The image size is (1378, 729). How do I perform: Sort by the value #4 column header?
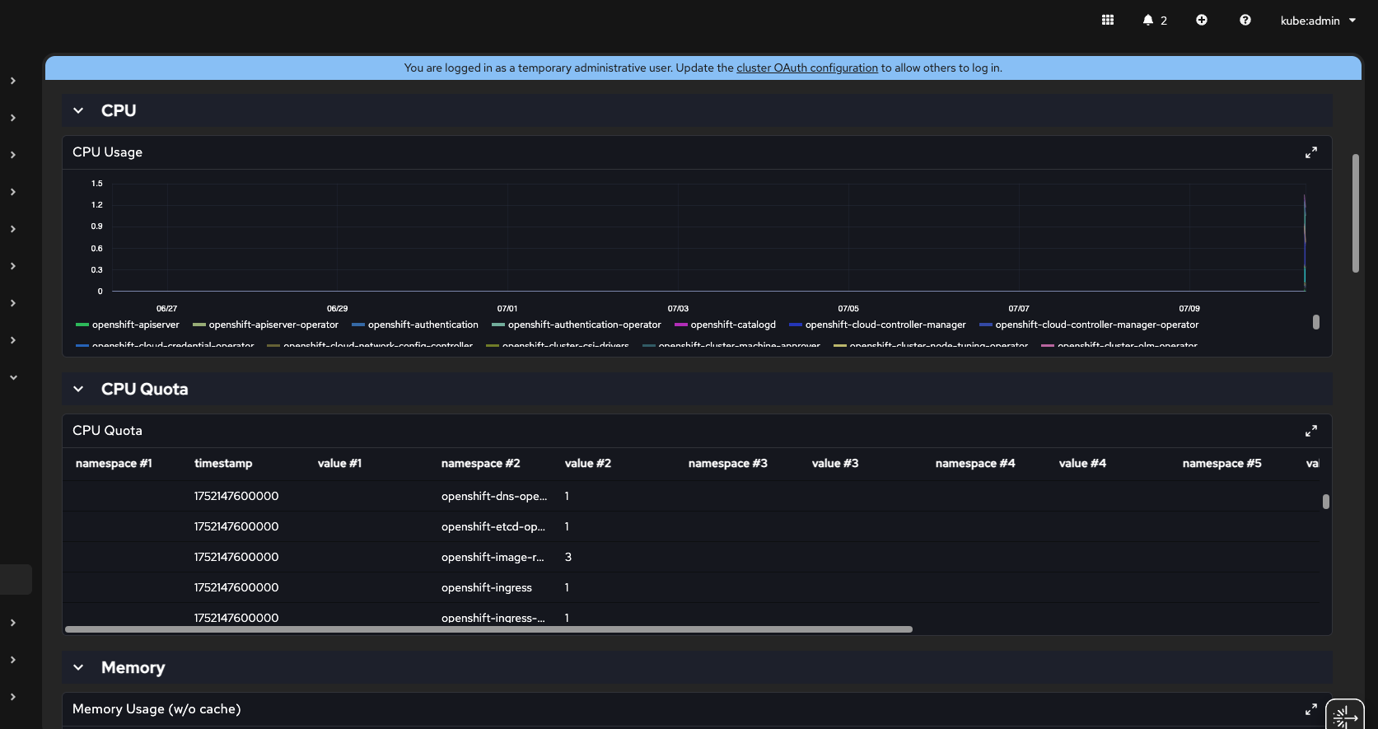[1082, 464]
